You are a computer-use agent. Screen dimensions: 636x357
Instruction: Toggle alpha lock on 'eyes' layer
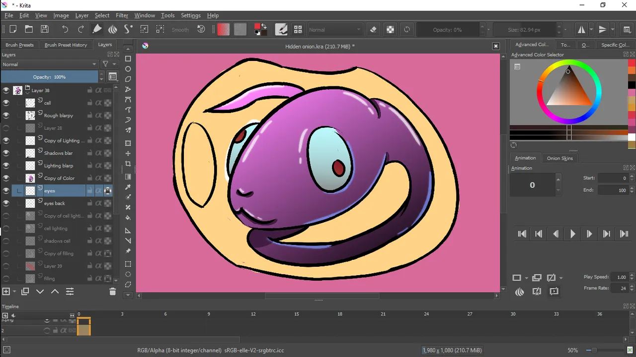[x=107, y=190]
